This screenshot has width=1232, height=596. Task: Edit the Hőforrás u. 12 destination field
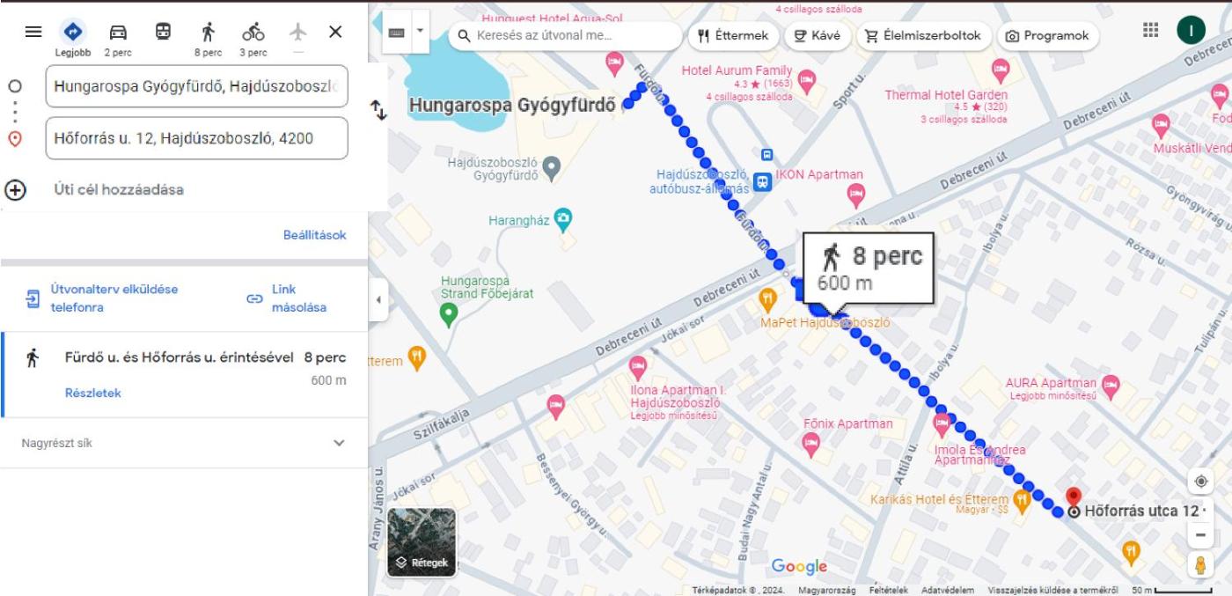196,138
